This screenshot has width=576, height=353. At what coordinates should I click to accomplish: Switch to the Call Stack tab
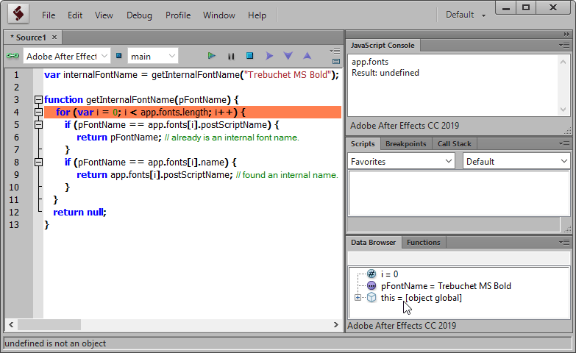pos(454,143)
